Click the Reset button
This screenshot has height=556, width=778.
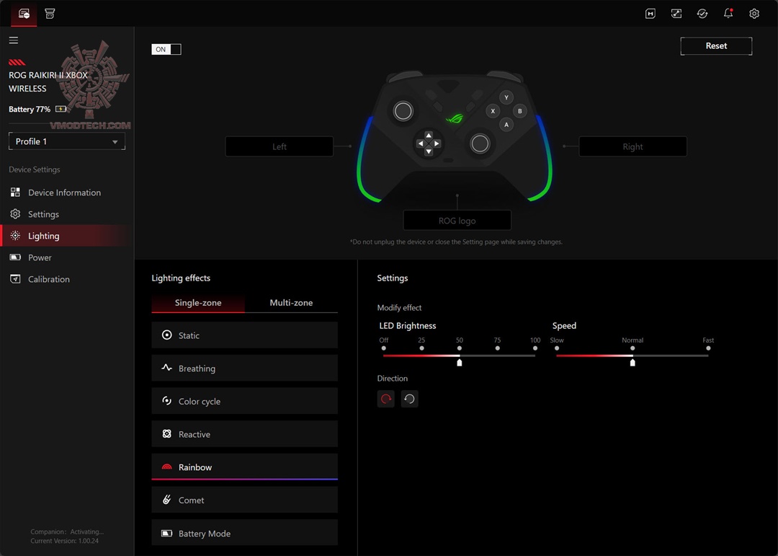716,45
